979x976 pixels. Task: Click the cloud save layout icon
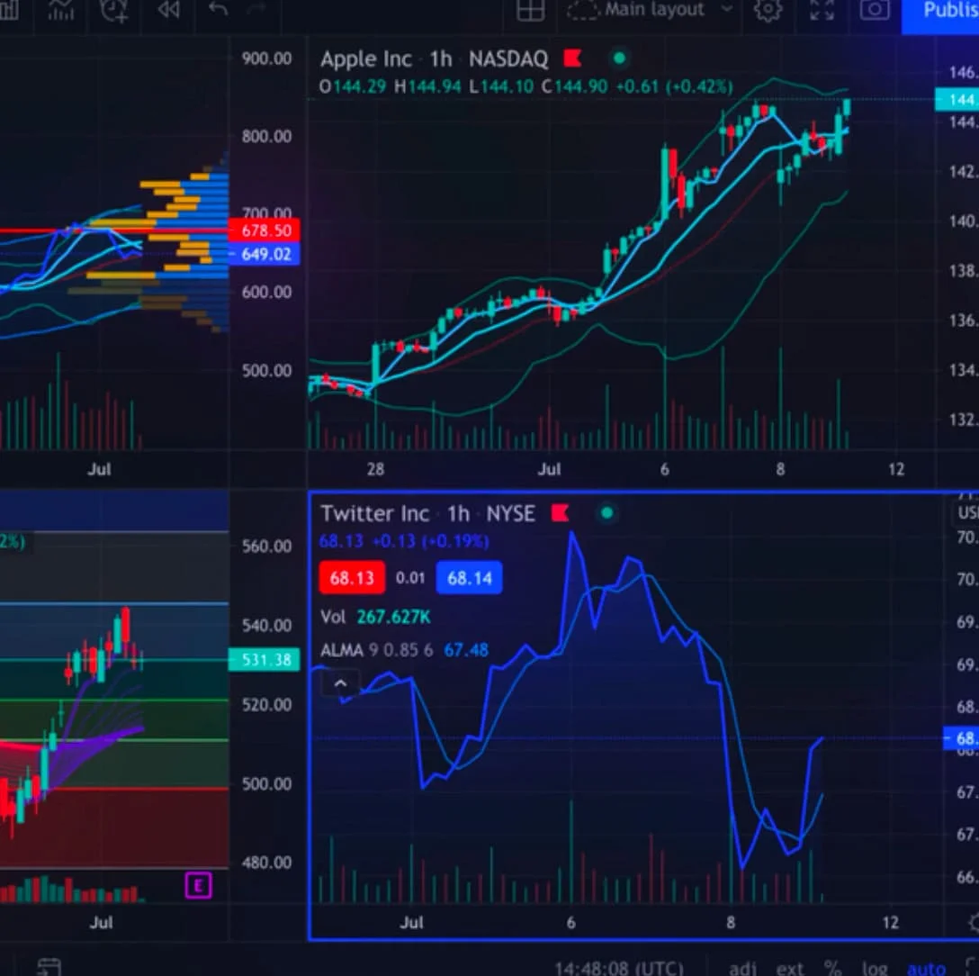click(582, 10)
